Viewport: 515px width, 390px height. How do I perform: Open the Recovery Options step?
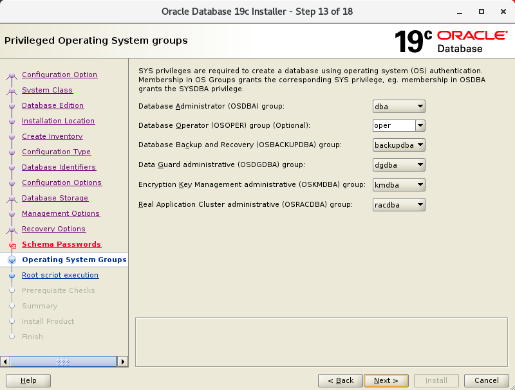[x=53, y=229]
